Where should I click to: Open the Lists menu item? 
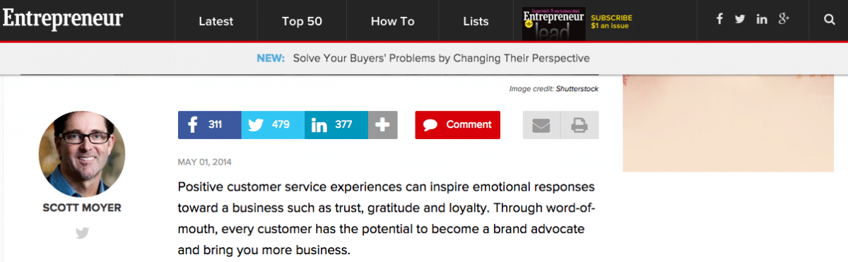click(476, 21)
